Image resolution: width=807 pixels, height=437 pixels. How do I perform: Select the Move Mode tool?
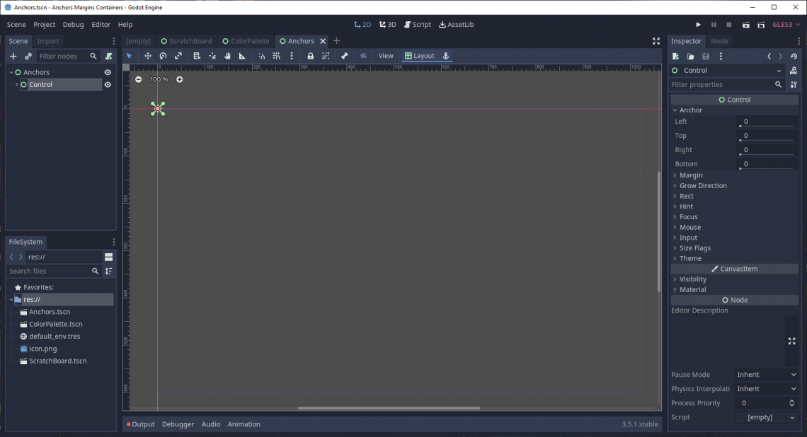[147, 56]
